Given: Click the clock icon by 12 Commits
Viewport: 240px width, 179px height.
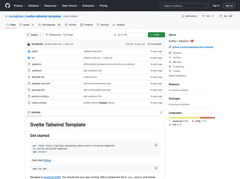Looking at the screenshot, I should 149,44.
